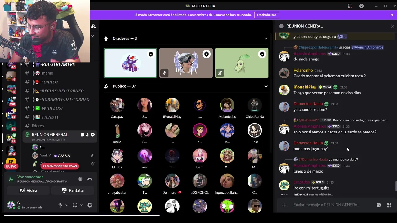The height and width of the screenshot is (223, 397).
Task: Open the -REGLAS-DEL-TORNEO channel
Action: tap(59, 91)
